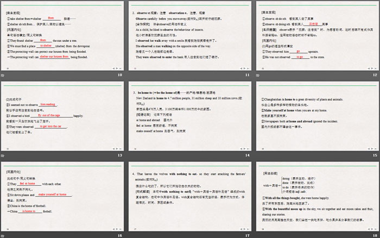Click the slide number label 15
380x238 pixels.
375,155
